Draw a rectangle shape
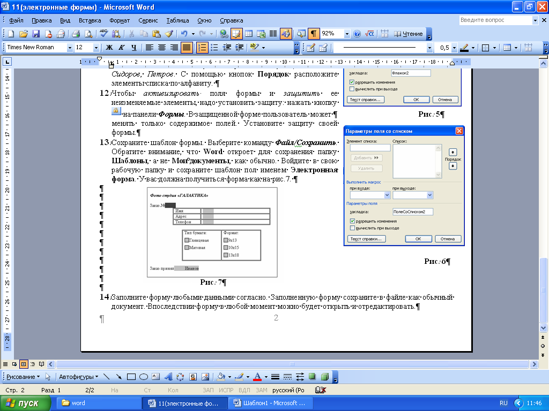 (131, 377)
